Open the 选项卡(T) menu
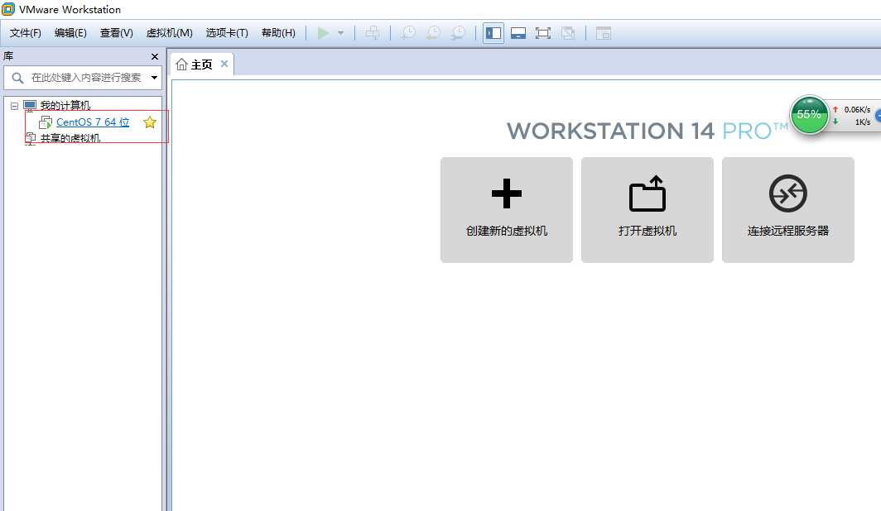 click(227, 33)
